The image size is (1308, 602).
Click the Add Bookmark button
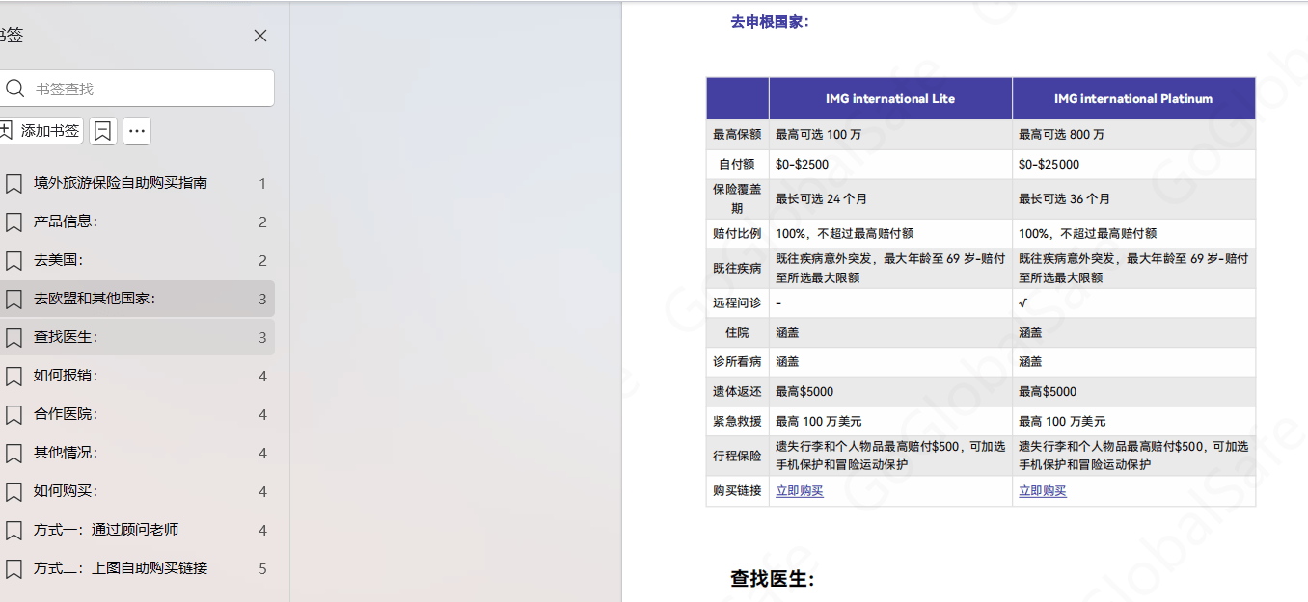(41, 131)
